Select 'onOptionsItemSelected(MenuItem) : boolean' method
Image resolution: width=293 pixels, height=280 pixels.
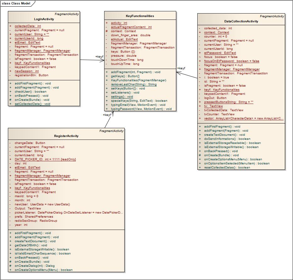pos(237,164)
